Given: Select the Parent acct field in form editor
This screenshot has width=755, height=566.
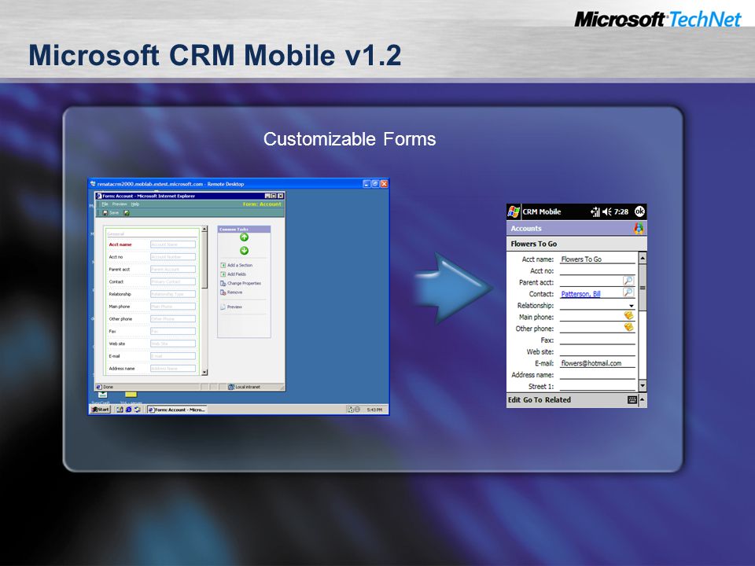Looking at the screenshot, I should 173,270.
